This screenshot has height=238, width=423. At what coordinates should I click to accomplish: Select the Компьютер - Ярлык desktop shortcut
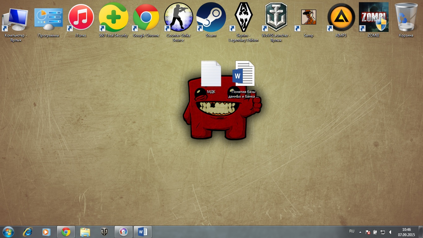tap(16, 22)
